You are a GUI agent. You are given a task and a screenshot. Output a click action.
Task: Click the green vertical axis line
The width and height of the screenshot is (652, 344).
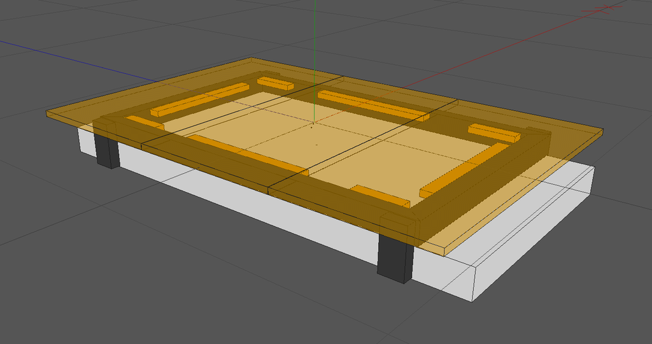pyautogui.click(x=315, y=32)
